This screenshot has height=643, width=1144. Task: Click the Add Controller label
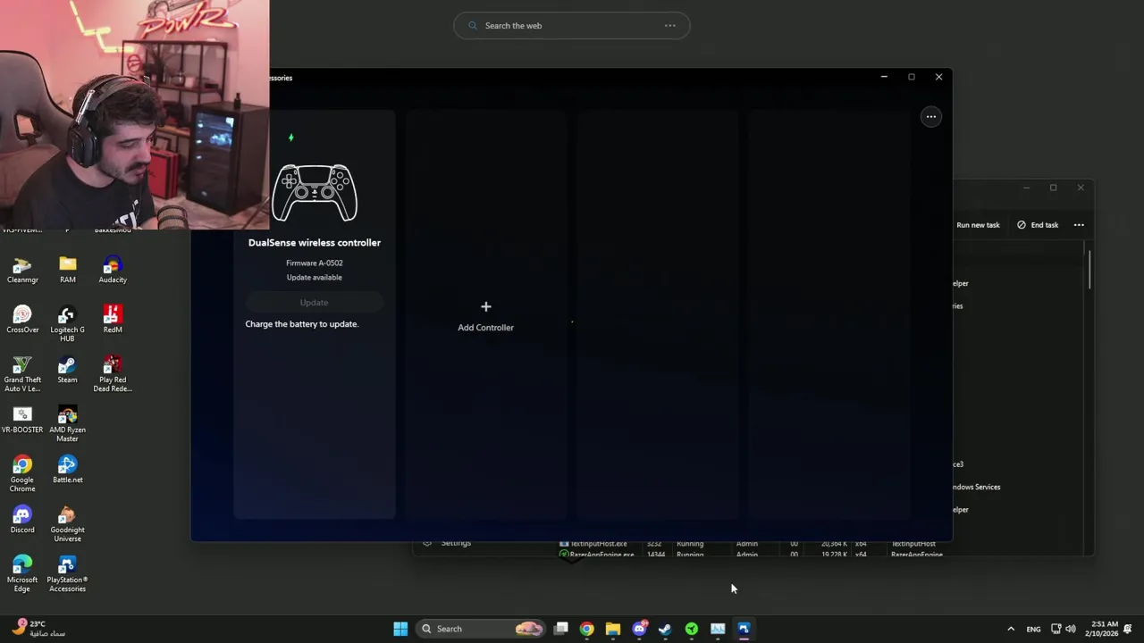(x=485, y=328)
